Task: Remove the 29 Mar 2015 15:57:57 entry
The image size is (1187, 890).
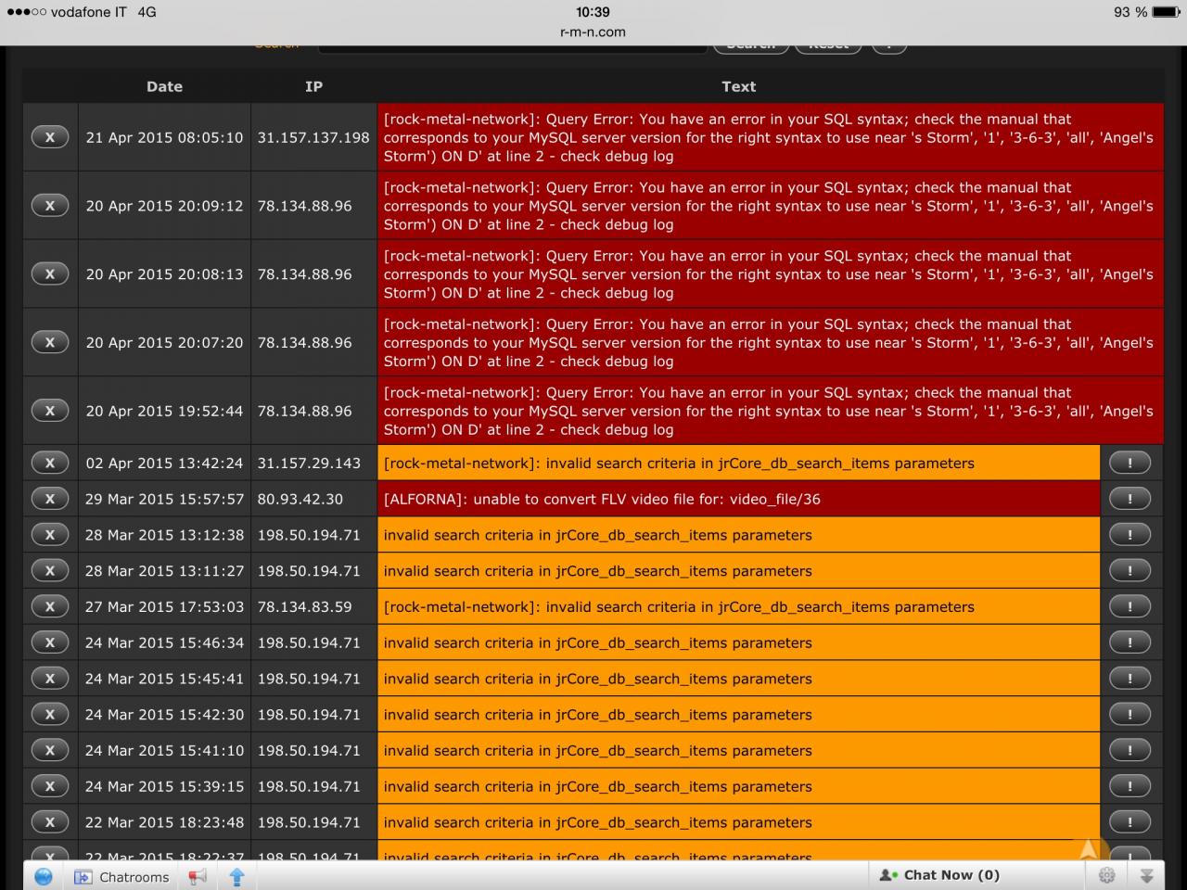Action: (x=50, y=499)
